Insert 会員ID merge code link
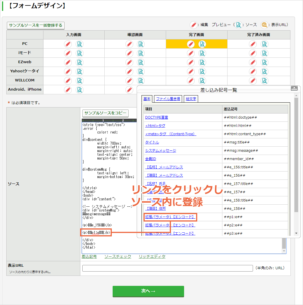Screen dimensions: 303x305 [x=151, y=159]
